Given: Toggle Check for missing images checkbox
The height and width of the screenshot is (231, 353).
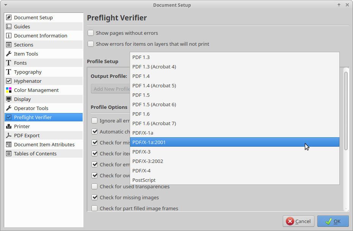Looking at the screenshot, I should pyautogui.click(x=94, y=197).
